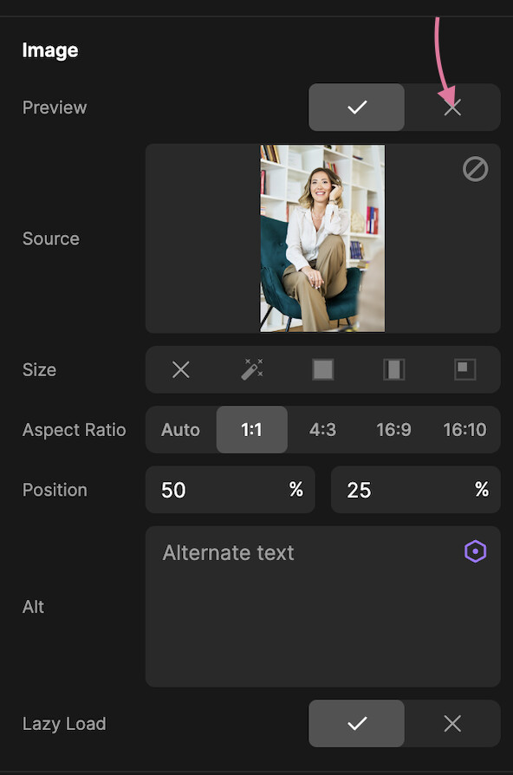Viewport: 513px width, 775px height.
Task: Pick the small-square custom size icon
Action: coord(465,369)
